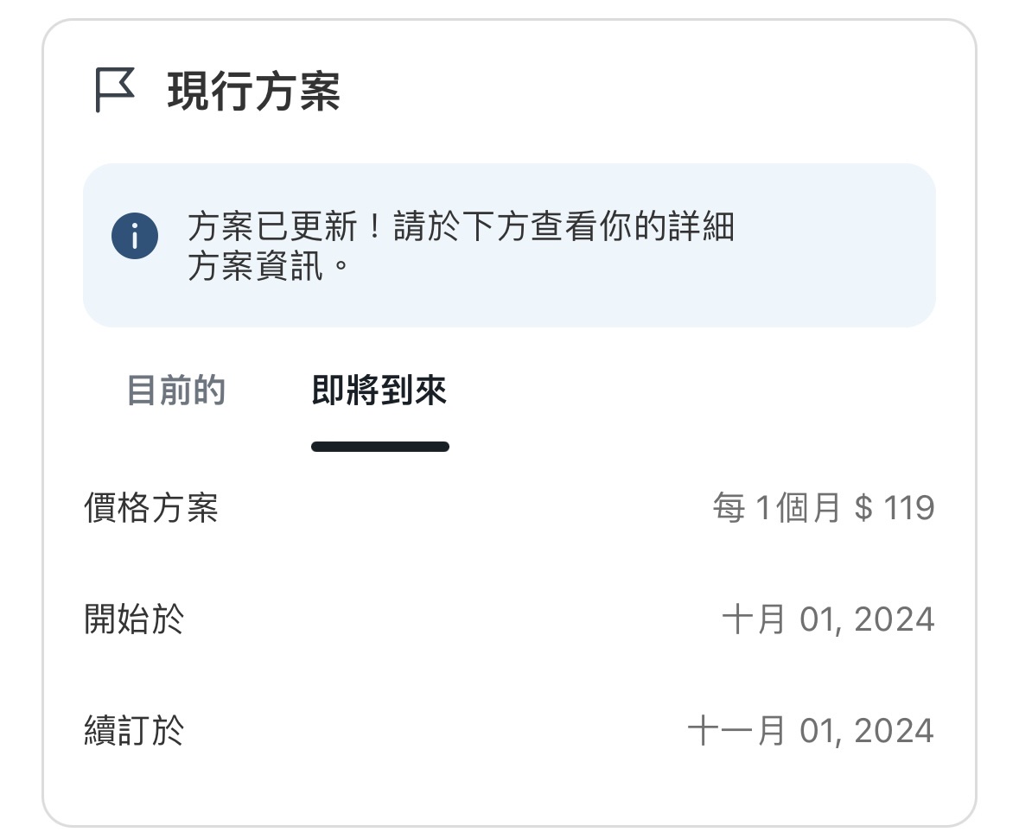Click the 每 1個月 billing period text

[776, 508]
